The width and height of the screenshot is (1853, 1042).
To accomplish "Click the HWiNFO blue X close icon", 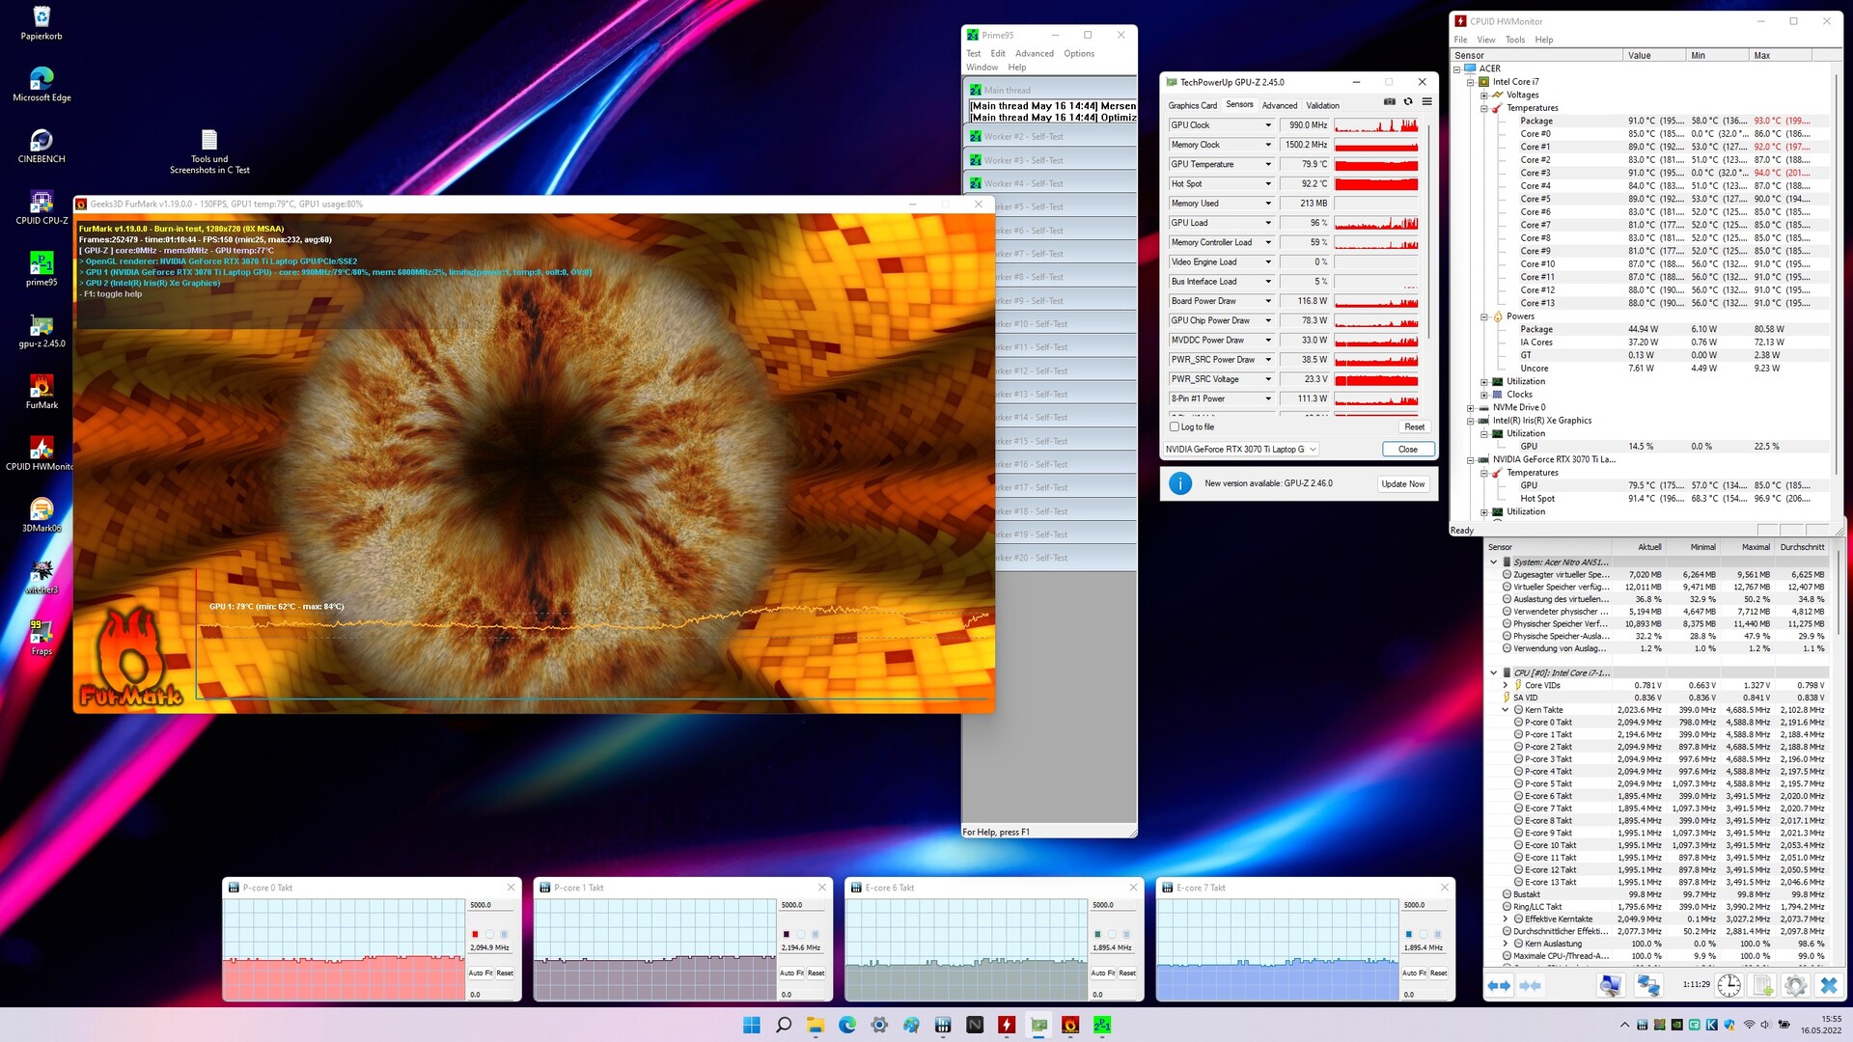I will click(1828, 985).
